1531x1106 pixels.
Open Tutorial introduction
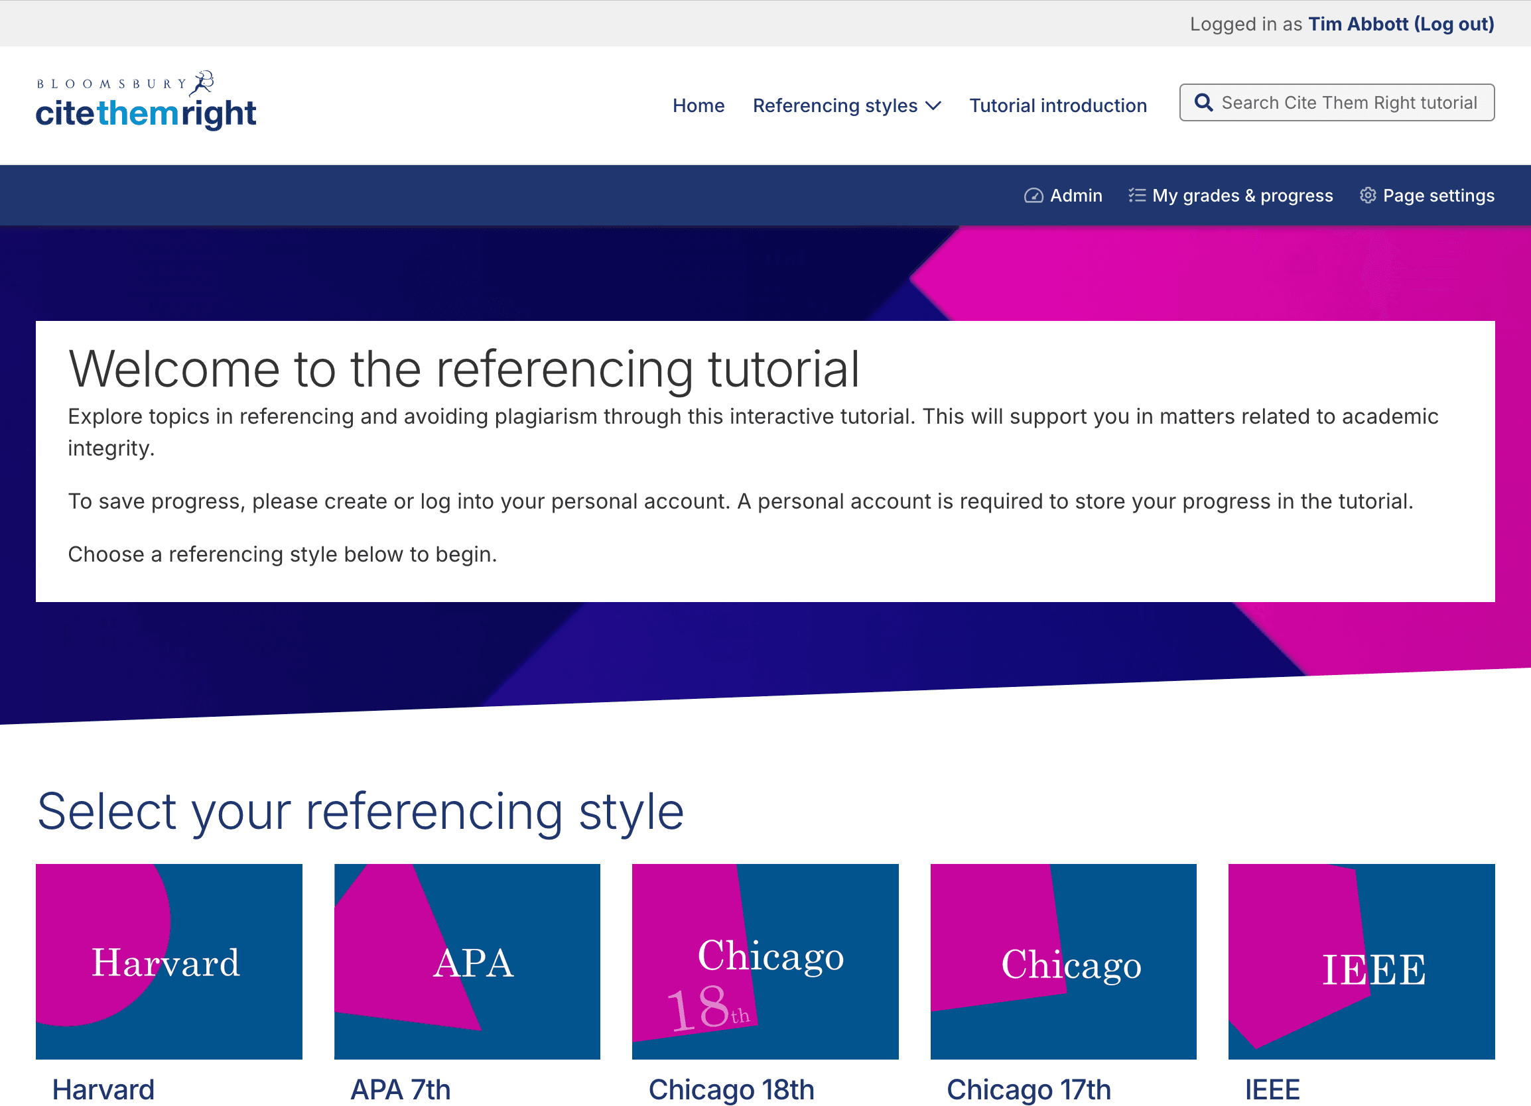(1057, 105)
